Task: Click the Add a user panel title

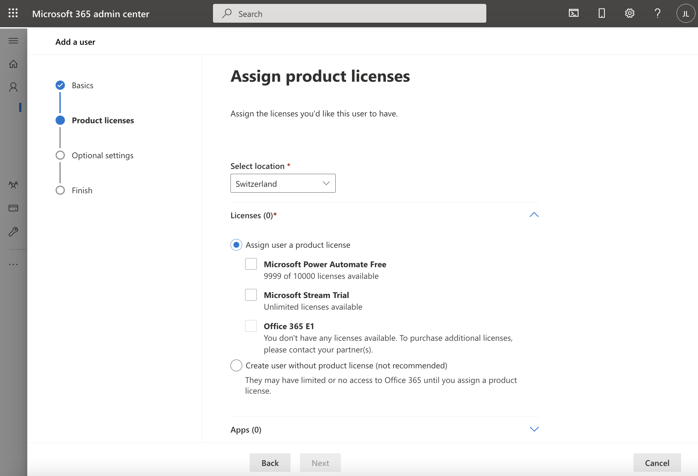Action: click(x=75, y=42)
